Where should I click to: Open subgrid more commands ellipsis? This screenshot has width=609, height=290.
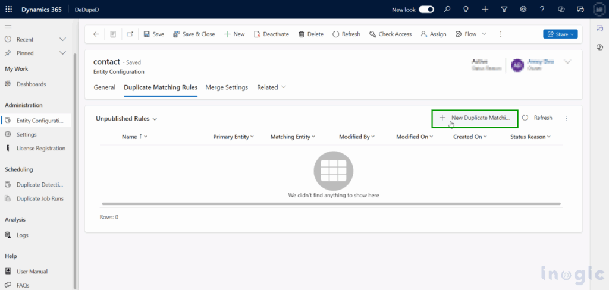[x=566, y=118]
